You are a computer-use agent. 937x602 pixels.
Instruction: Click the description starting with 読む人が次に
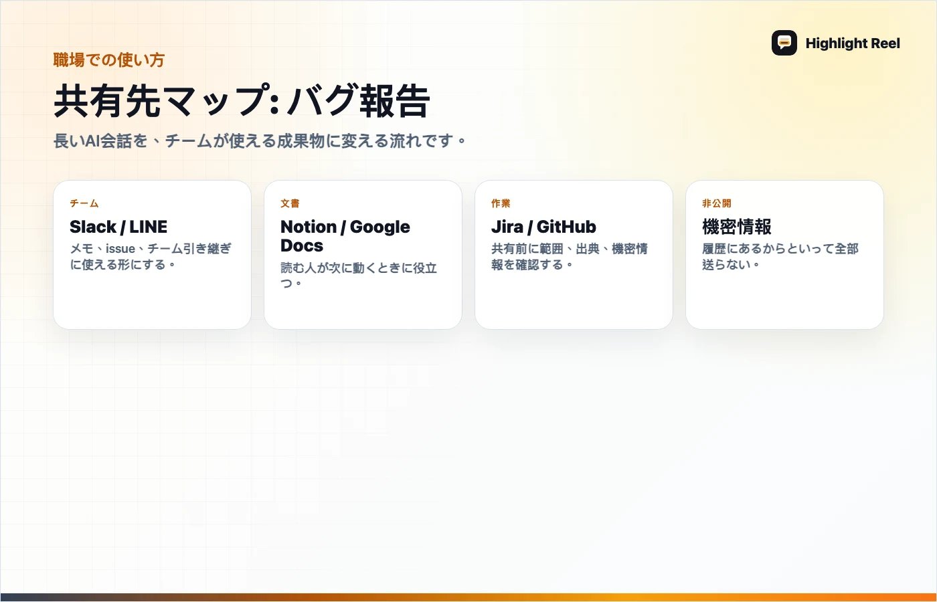click(359, 275)
